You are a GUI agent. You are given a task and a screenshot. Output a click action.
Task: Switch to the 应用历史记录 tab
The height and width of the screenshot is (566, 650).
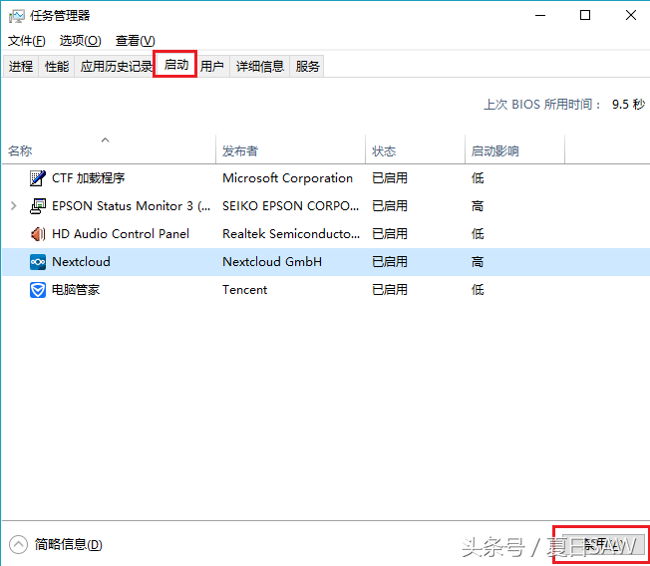point(116,66)
